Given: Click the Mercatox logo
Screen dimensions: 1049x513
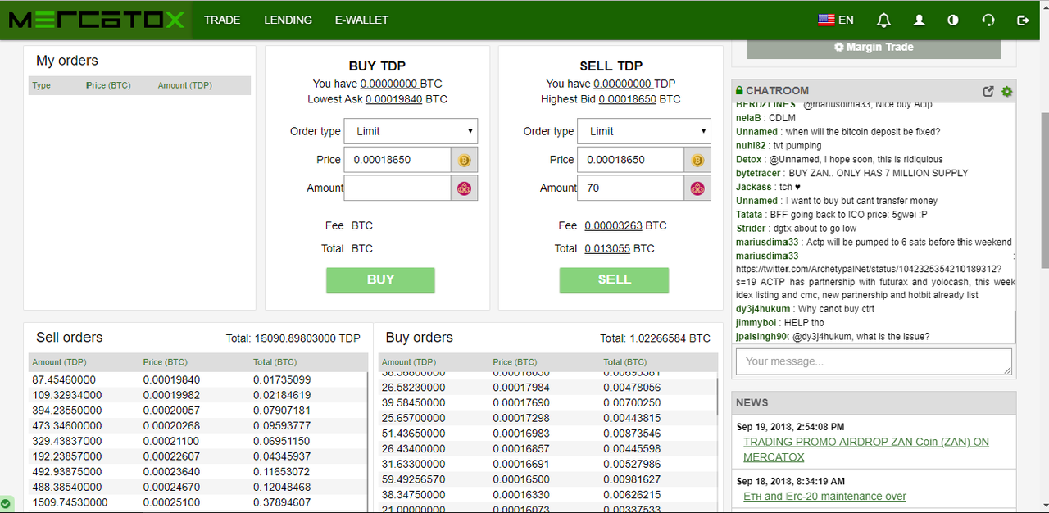Looking at the screenshot, I should (96, 20).
